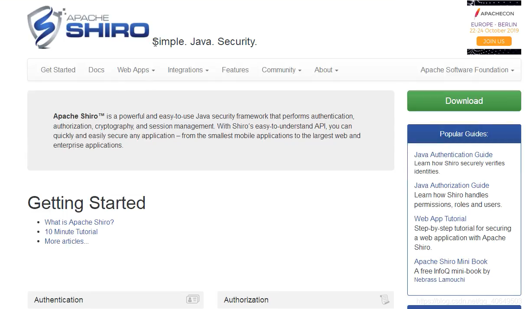Click 'Learn how Shiro handles permissions' description
The width and height of the screenshot is (526, 309).
(x=458, y=200)
